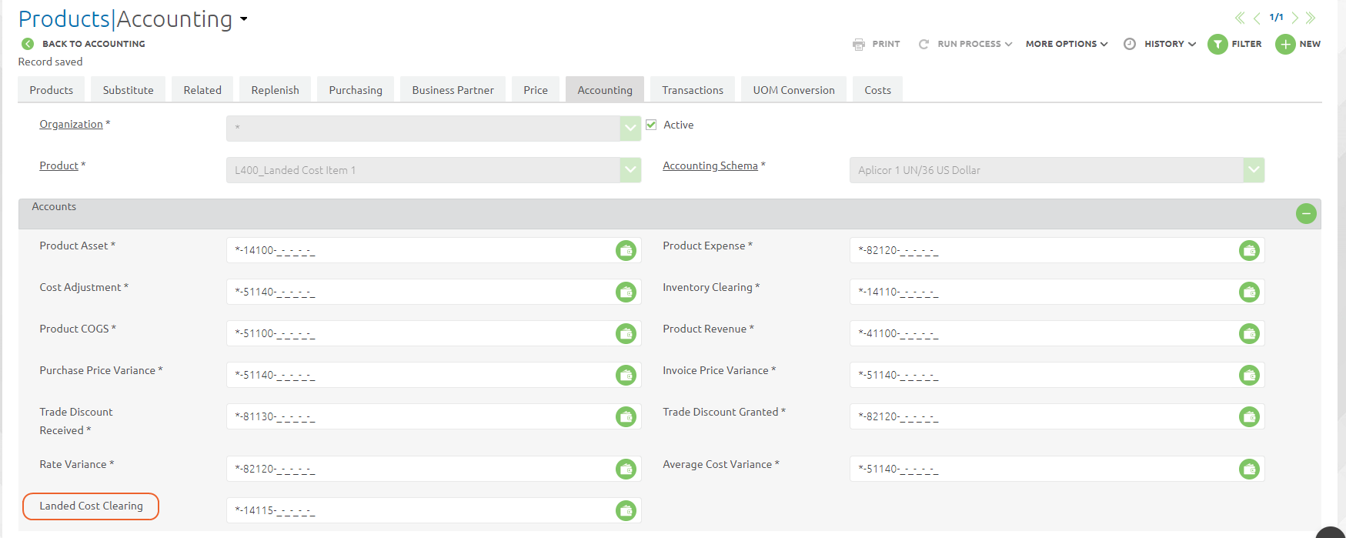Uncheck the Active checkbox
Image resolution: width=1346 pixels, height=538 pixels.
click(x=651, y=125)
